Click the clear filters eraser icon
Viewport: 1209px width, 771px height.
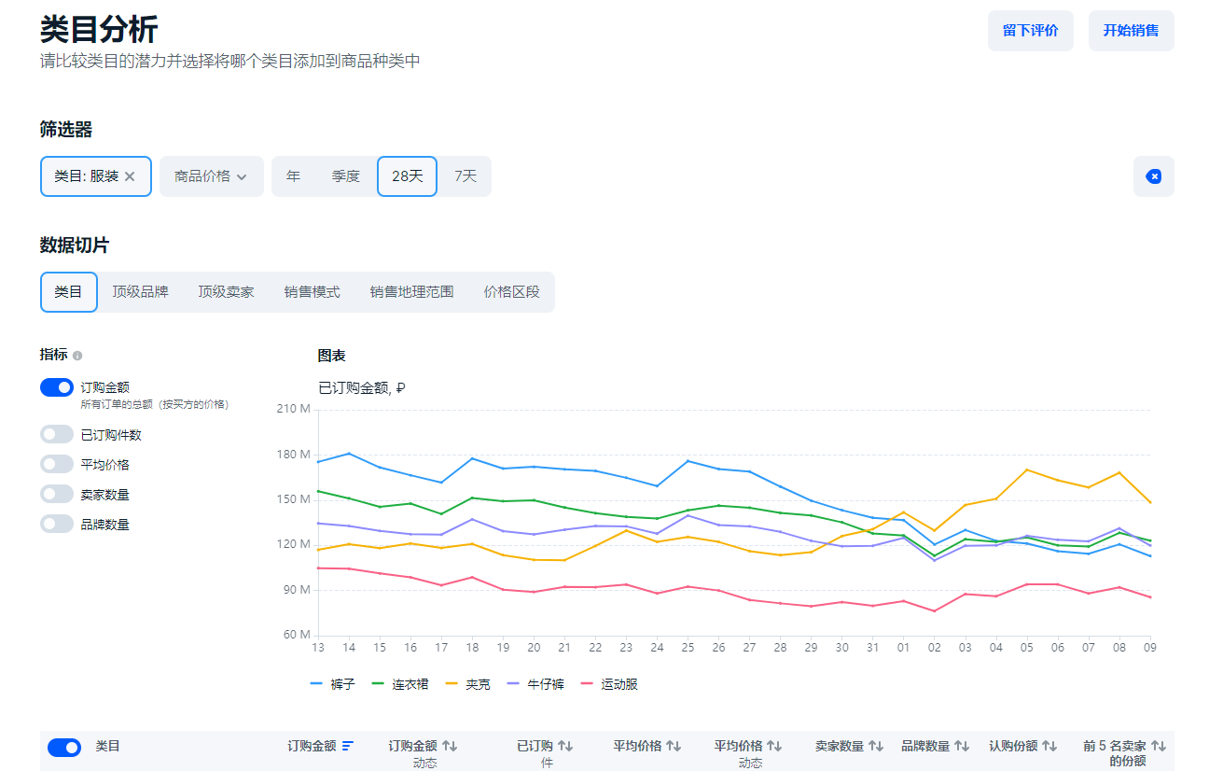[1153, 176]
